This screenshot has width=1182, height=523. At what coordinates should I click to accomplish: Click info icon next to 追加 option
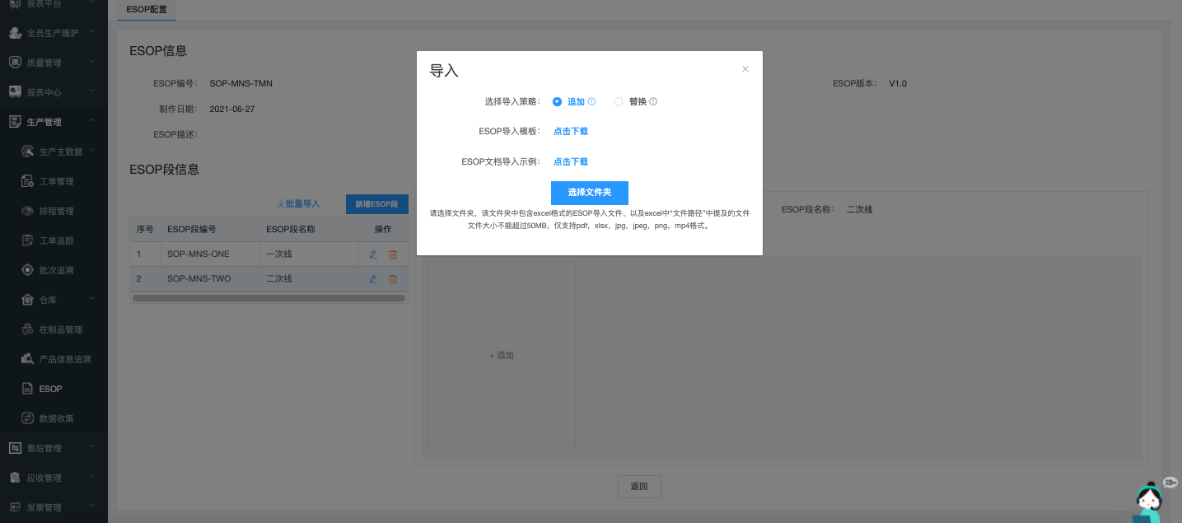click(x=591, y=102)
